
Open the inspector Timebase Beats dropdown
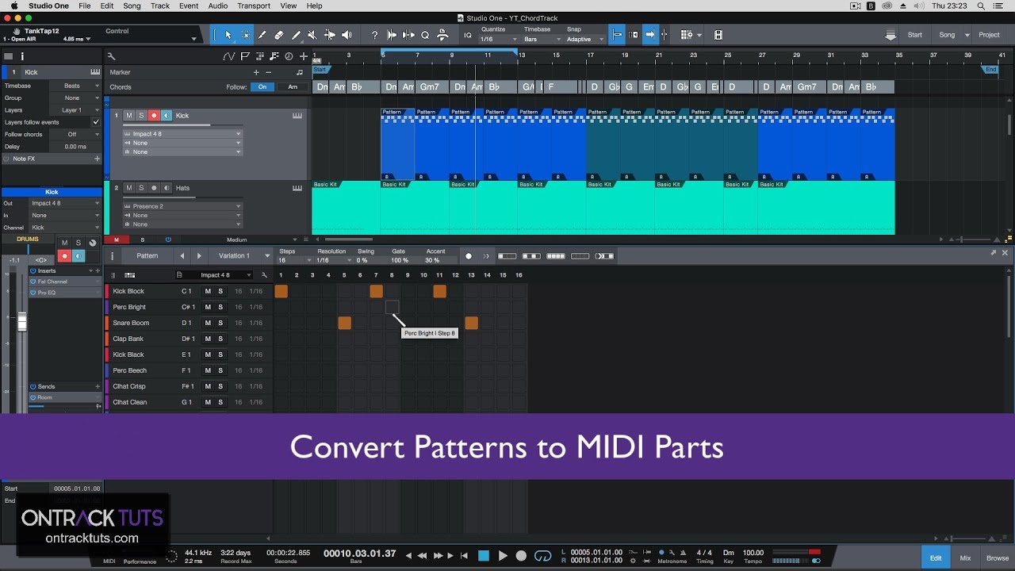pos(77,86)
